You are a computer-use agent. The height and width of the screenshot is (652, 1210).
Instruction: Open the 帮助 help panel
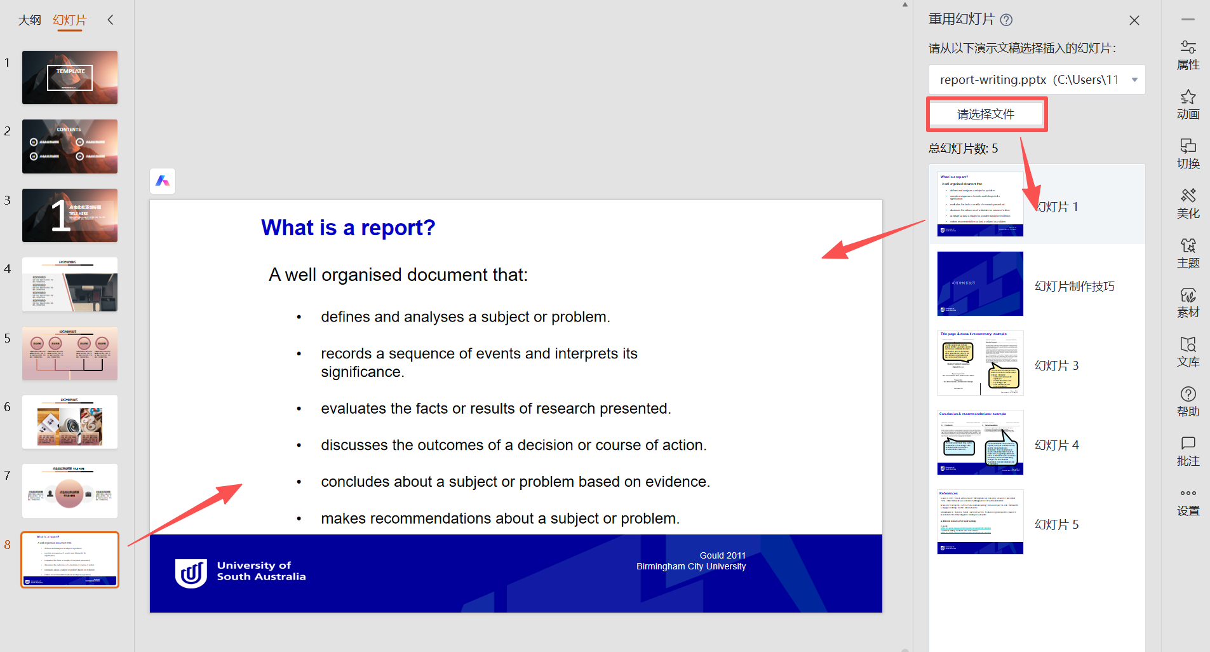[x=1188, y=402]
